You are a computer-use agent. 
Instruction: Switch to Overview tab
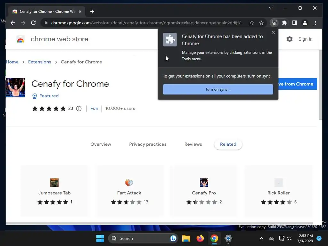101,144
